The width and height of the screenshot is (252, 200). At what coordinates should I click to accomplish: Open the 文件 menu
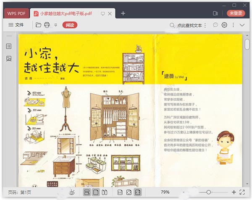[16, 25]
